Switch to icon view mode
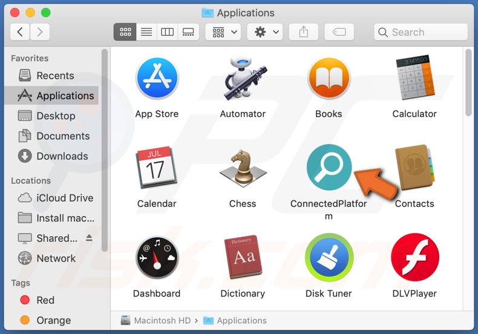Viewport: 478px width, 334px height. [125, 32]
